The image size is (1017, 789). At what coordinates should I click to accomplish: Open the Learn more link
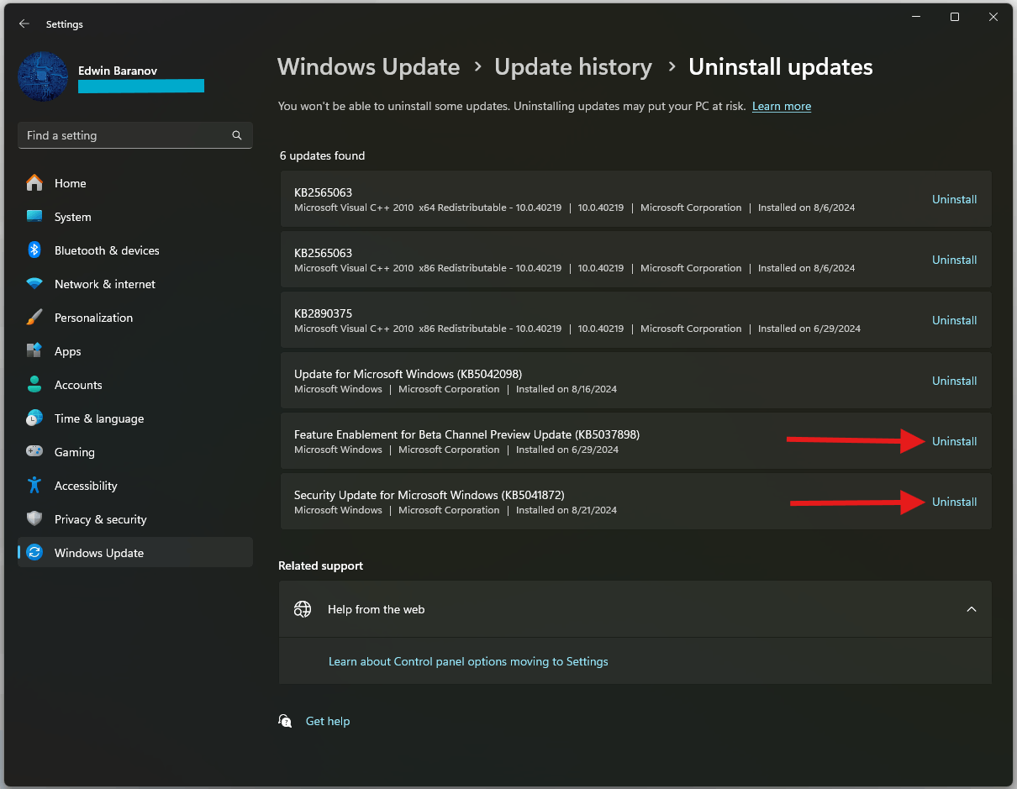point(782,107)
